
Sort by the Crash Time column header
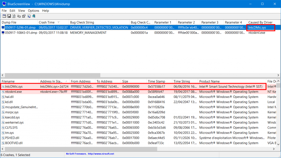tap(53, 22)
